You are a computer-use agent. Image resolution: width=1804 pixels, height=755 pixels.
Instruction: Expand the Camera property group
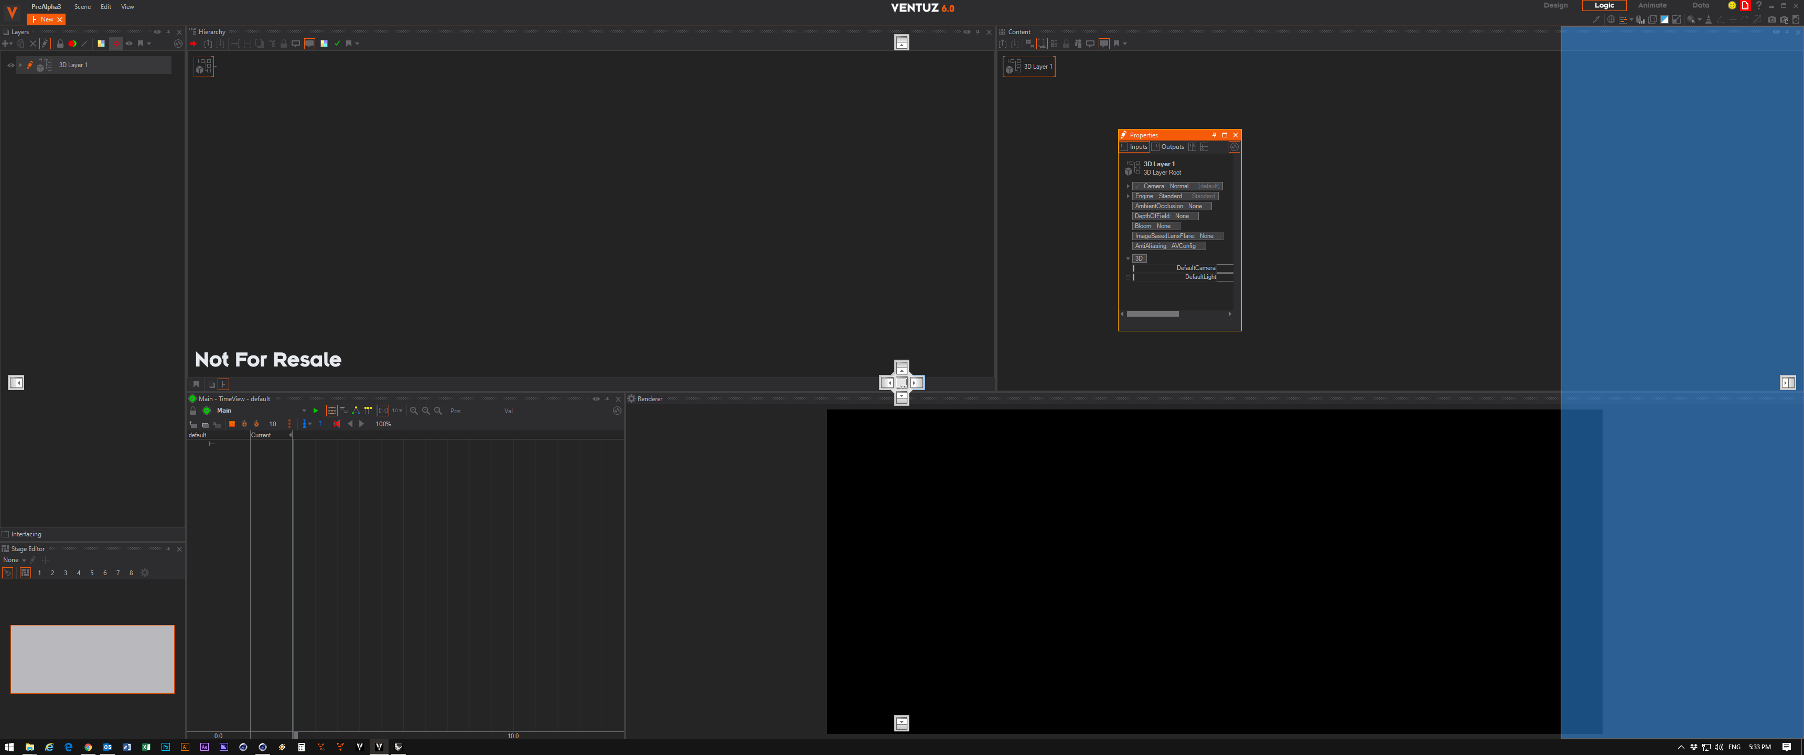point(1127,186)
